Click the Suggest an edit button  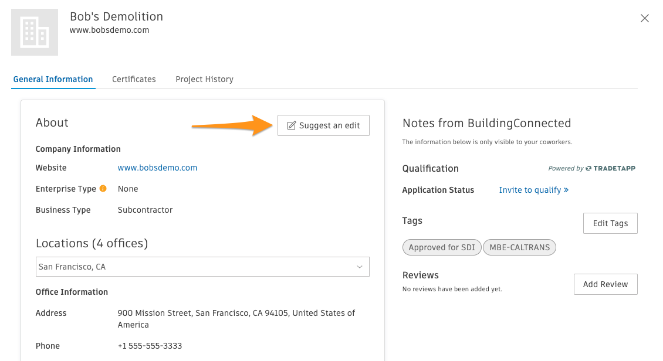click(323, 125)
